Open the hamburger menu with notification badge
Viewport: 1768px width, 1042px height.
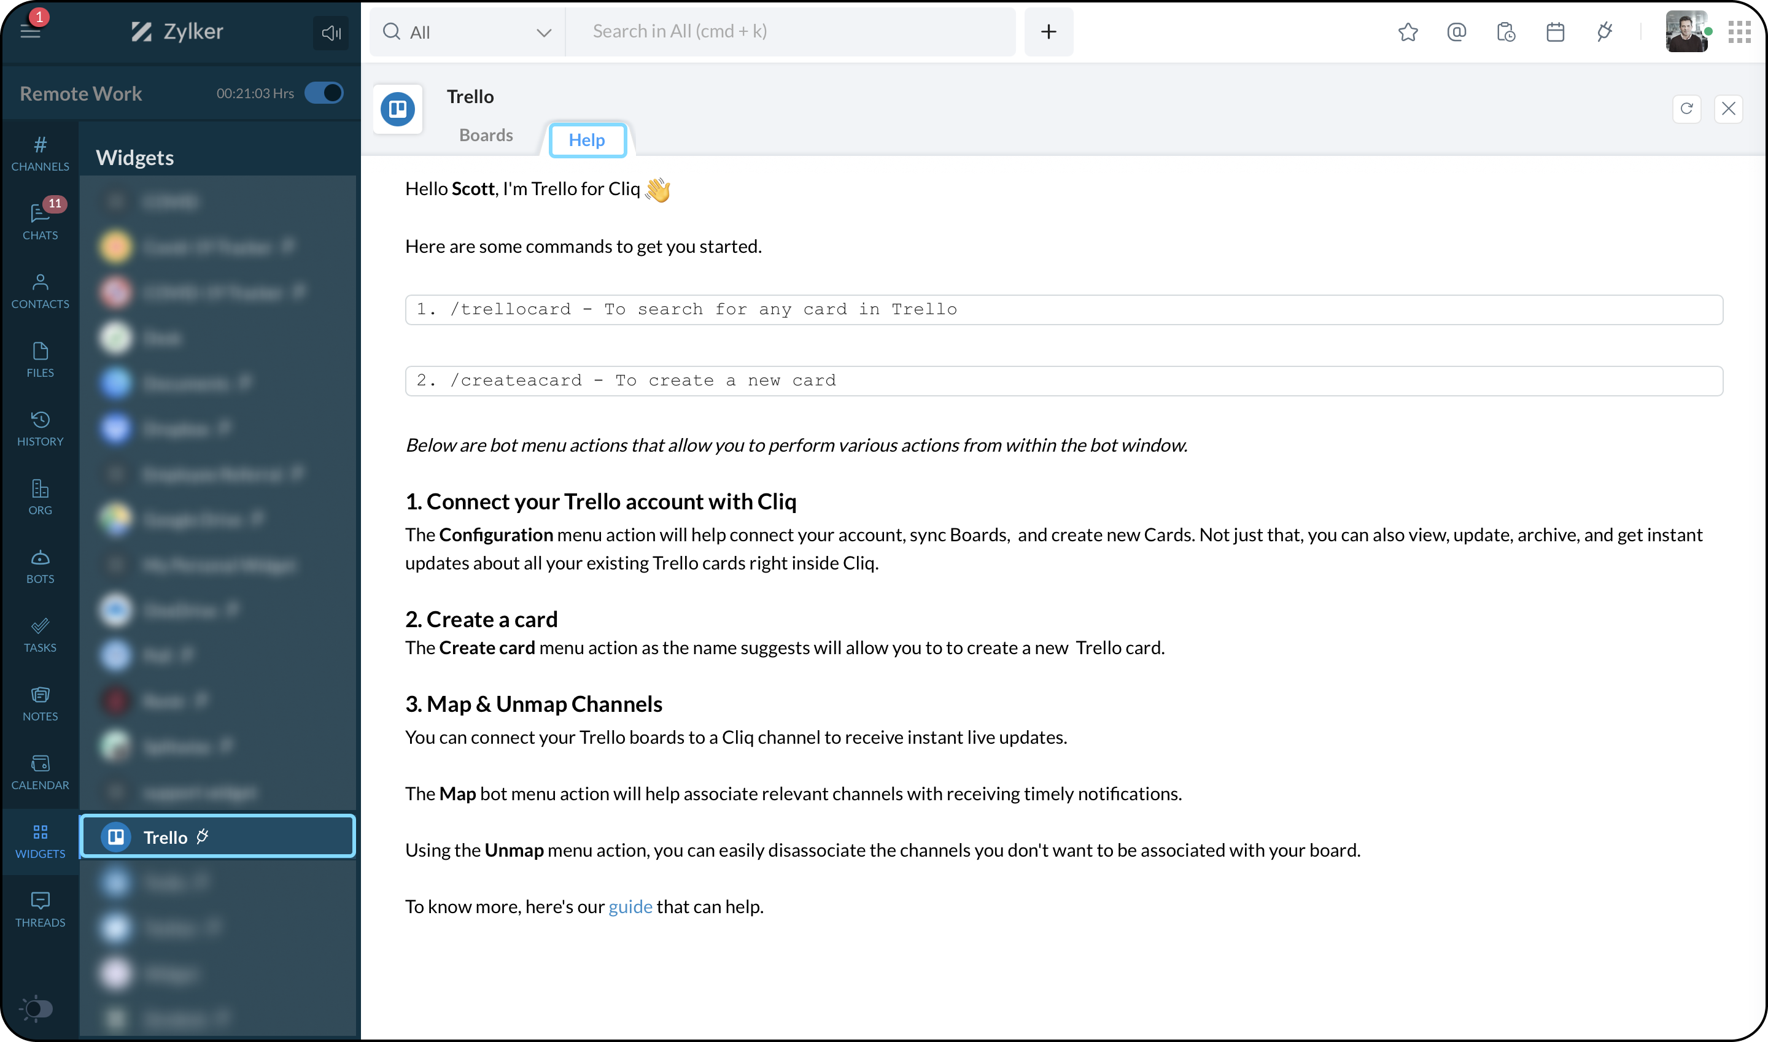pyautogui.click(x=30, y=31)
